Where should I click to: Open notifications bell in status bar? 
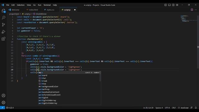pyautogui.click(x=196, y=108)
